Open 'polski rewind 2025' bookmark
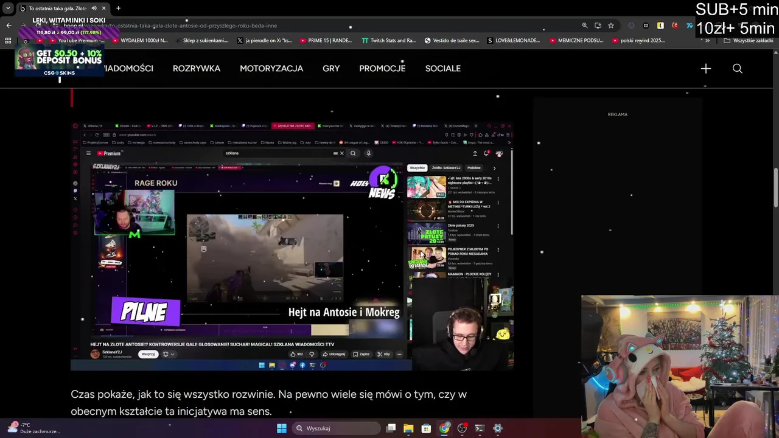The width and height of the screenshot is (779, 438). pos(638,41)
